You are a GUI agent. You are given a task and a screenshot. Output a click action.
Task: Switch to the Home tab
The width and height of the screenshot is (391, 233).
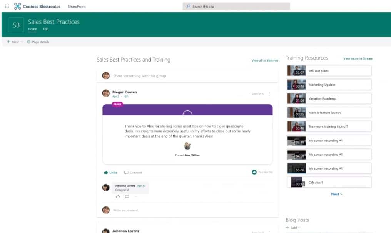[x=32, y=29]
